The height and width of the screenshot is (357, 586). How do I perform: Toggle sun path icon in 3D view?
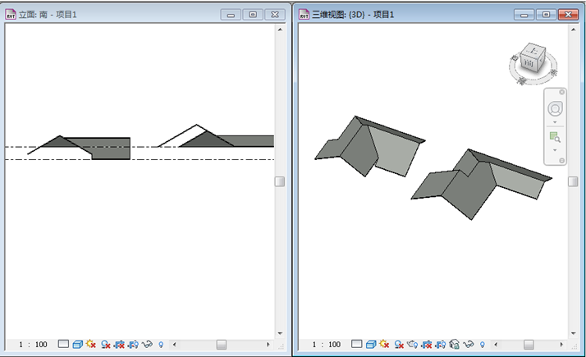coord(384,345)
